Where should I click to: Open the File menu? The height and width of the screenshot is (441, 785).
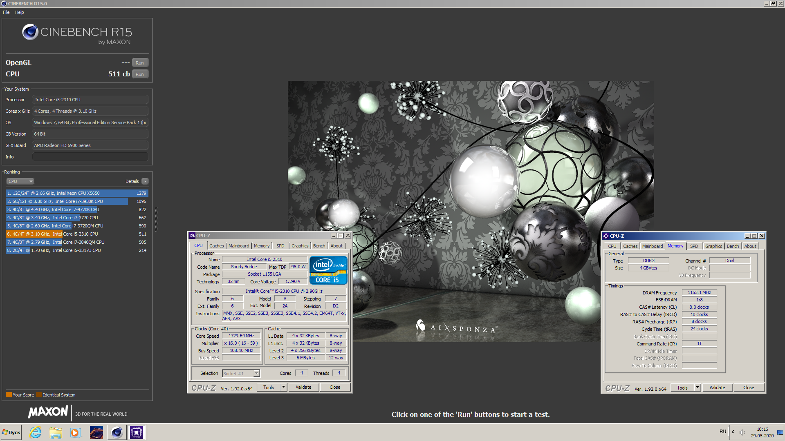pos(6,12)
